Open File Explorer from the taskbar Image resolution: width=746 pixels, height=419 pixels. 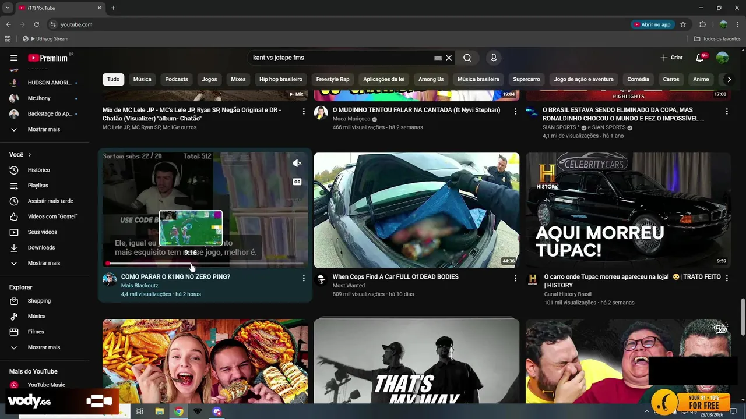coord(159,411)
